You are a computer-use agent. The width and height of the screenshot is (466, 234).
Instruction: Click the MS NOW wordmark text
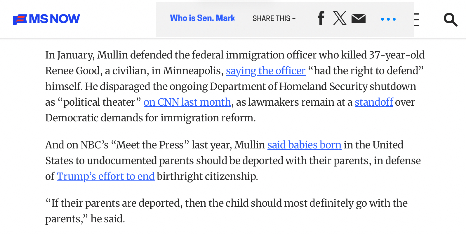[54, 19]
